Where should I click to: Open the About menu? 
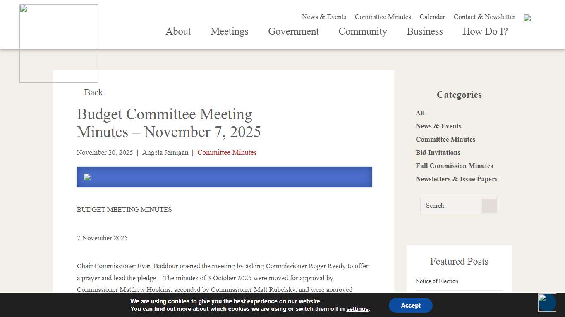coord(178,31)
